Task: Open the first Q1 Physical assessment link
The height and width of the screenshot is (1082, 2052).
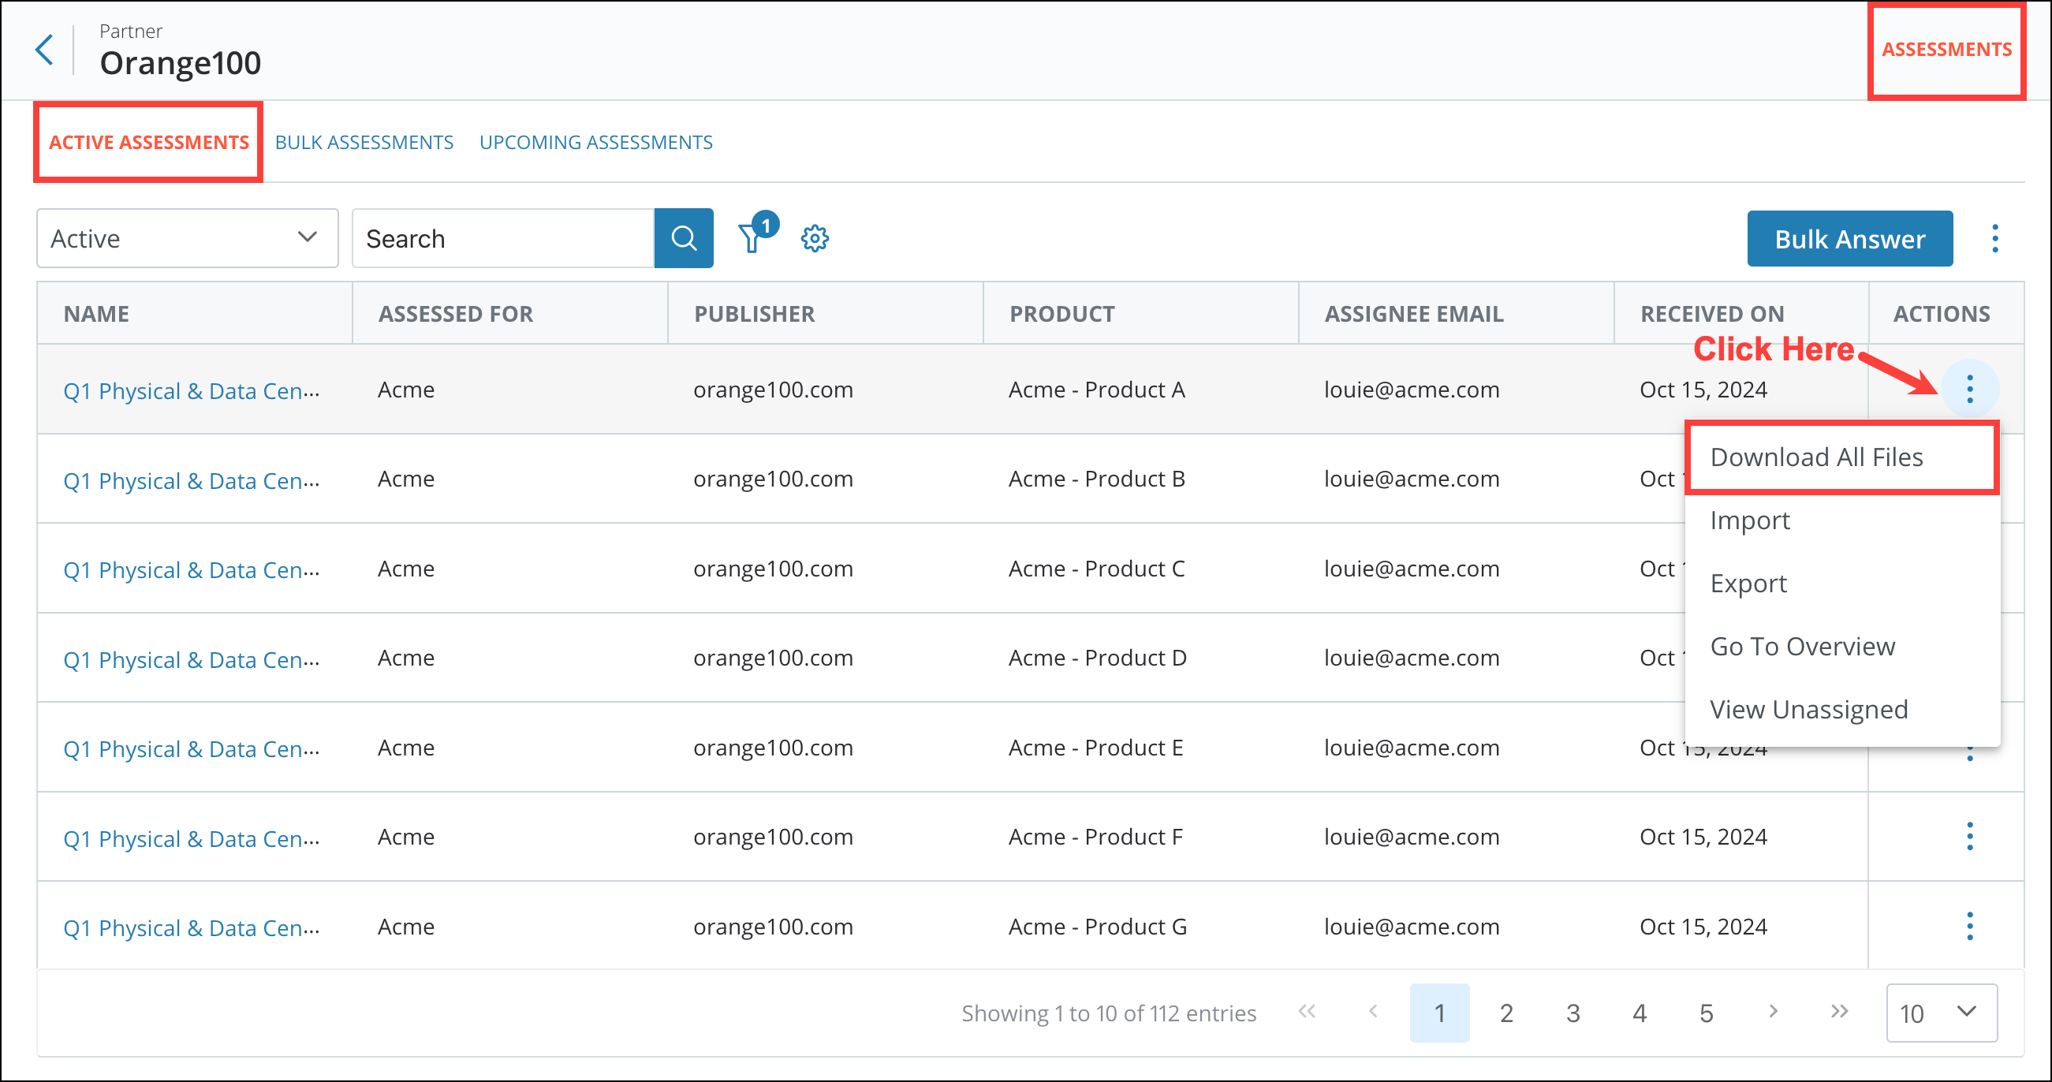Action: pyautogui.click(x=191, y=390)
